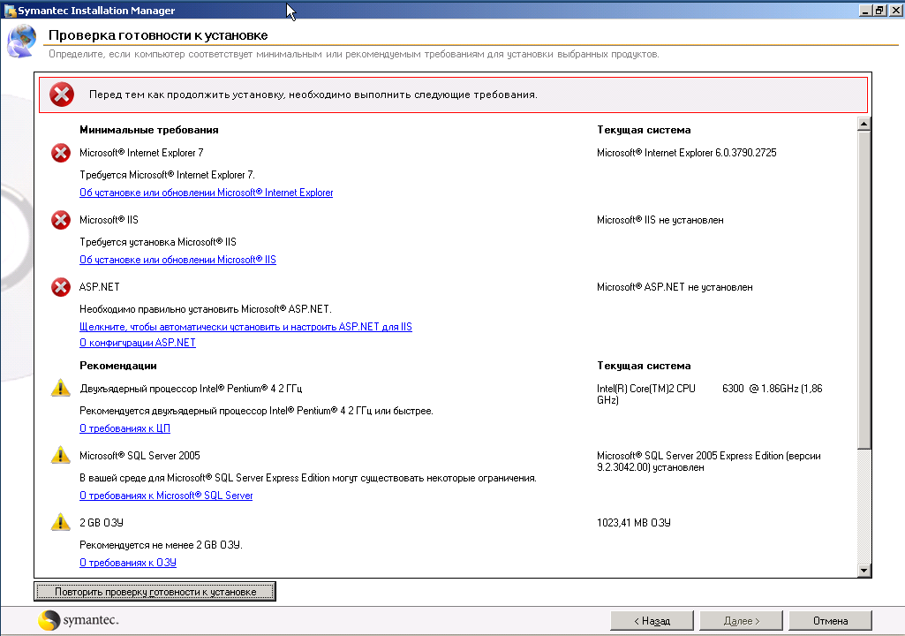Select the page heading 'Проверка готовности к установке'
The width and height of the screenshot is (905, 636).
tap(158, 35)
